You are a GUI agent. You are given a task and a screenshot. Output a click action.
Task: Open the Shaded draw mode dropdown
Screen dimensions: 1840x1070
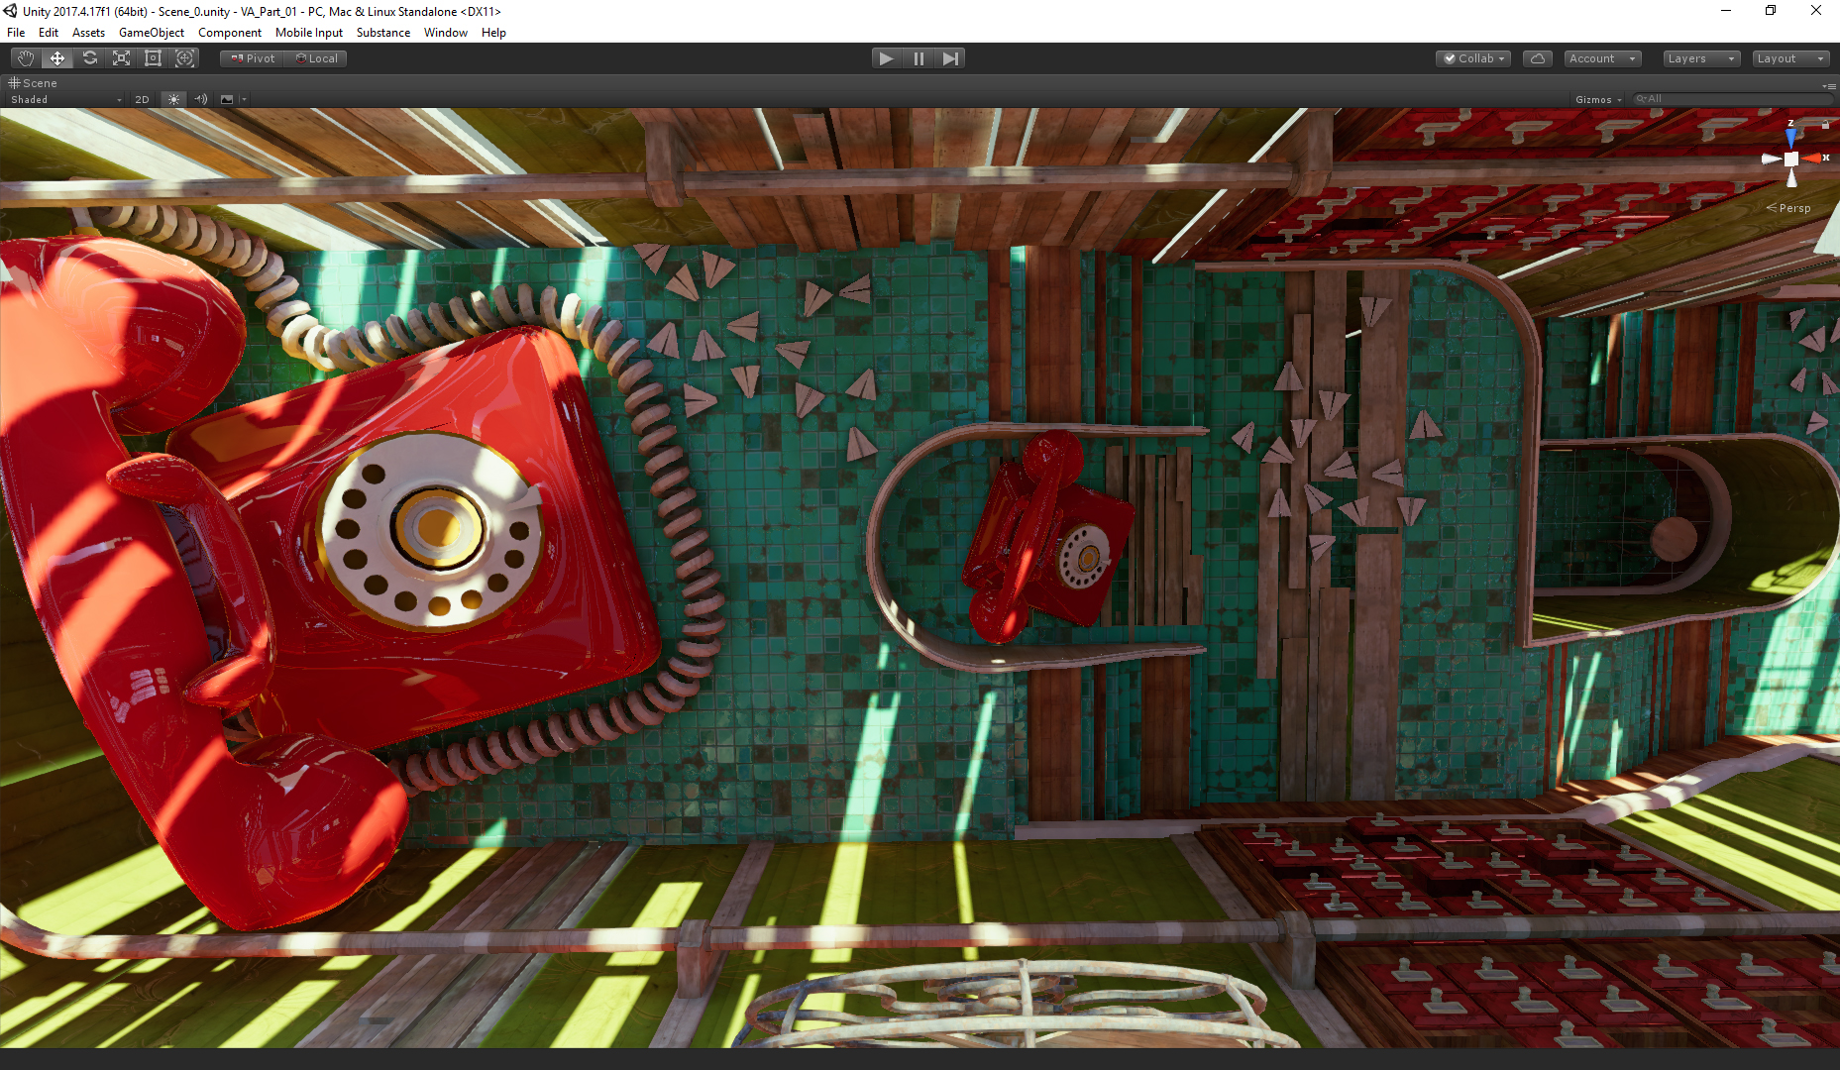click(65, 99)
